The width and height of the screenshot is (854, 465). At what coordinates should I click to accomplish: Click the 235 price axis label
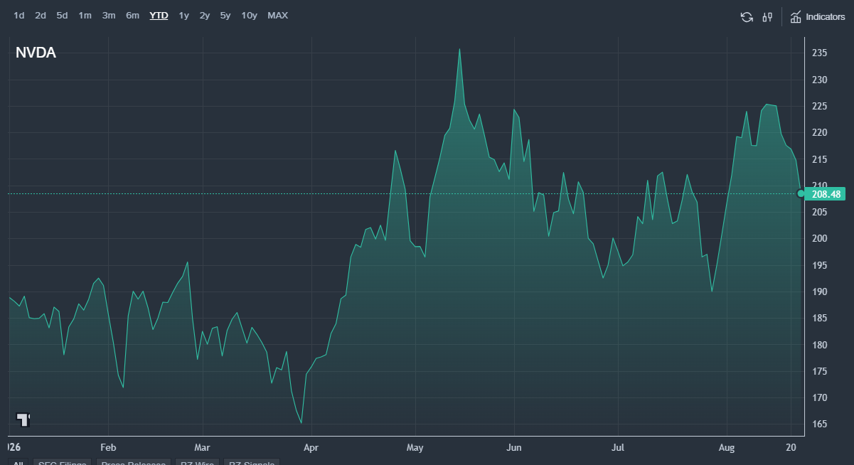818,53
